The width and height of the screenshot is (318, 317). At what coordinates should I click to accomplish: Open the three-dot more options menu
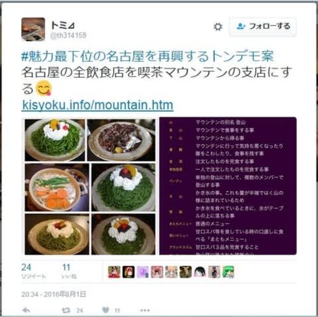[145, 311]
